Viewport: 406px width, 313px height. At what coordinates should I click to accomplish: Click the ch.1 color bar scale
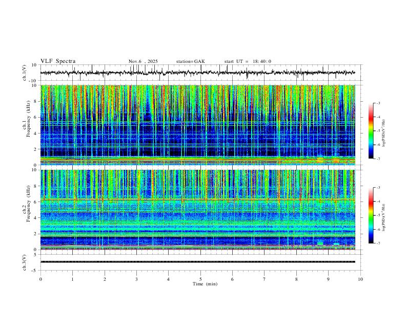(x=371, y=131)
